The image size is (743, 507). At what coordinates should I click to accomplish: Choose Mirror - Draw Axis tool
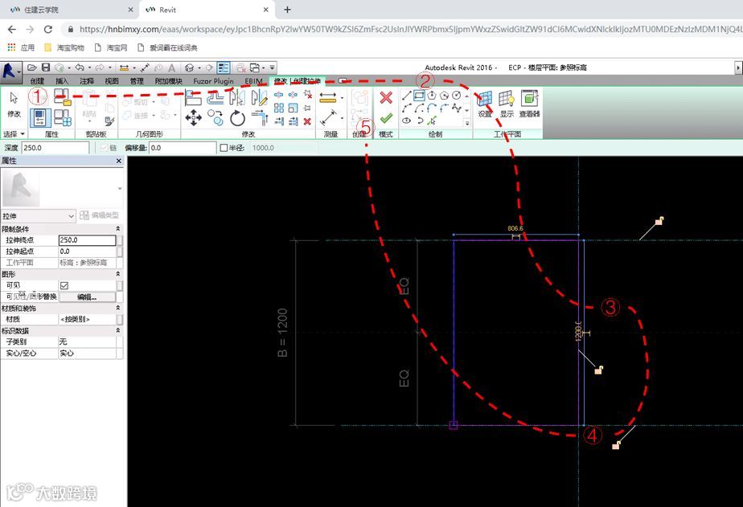(259, 97)
